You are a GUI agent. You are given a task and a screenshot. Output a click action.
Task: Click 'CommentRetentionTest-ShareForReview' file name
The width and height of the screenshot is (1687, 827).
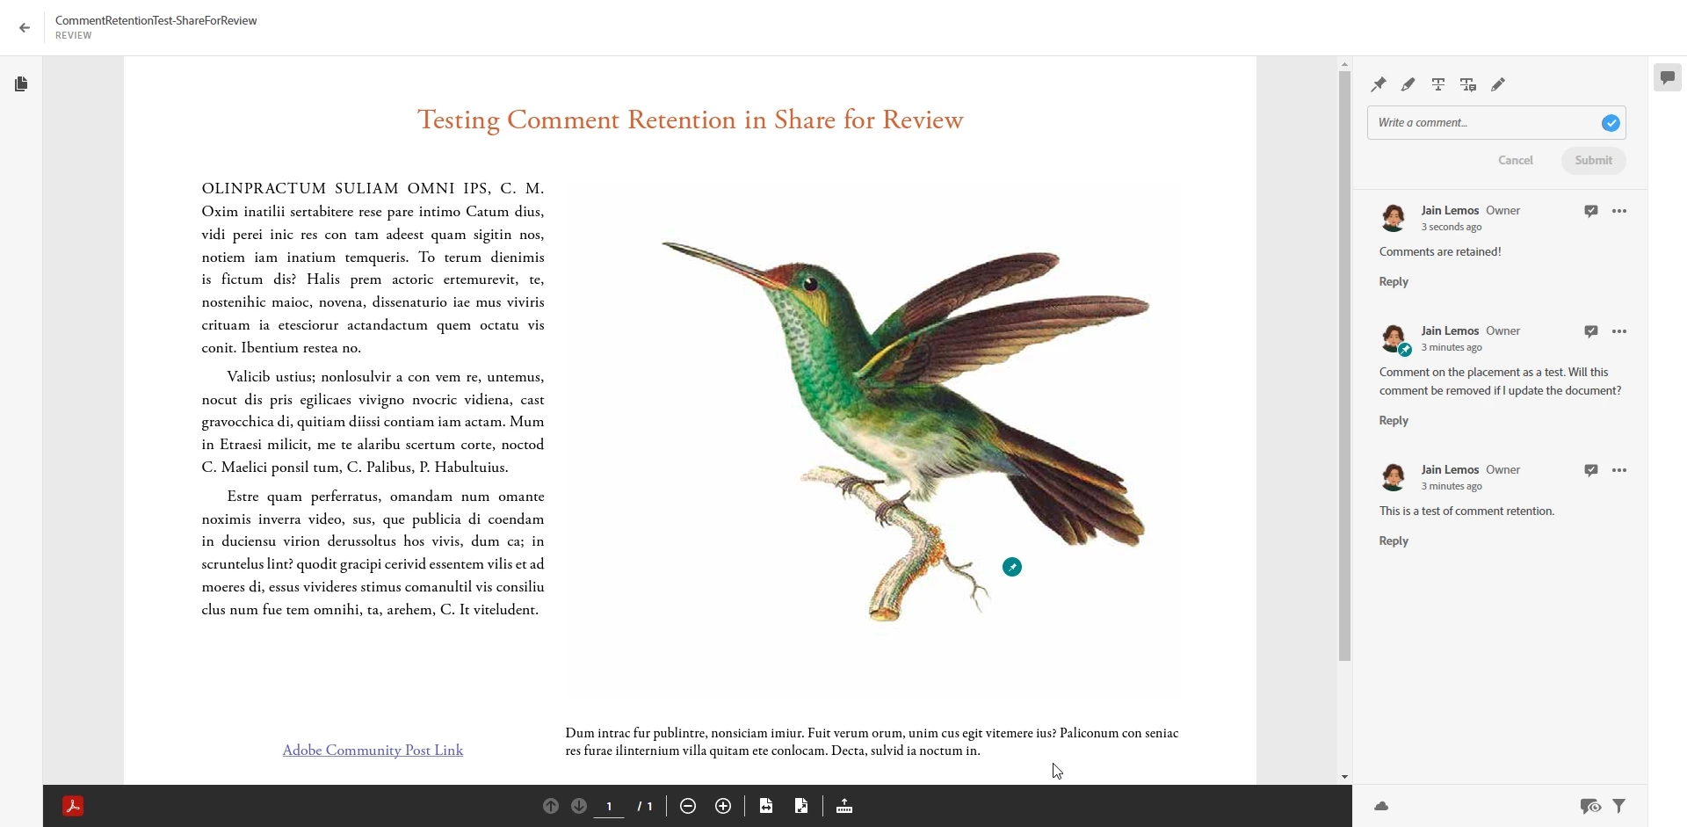tap(156, 21)
